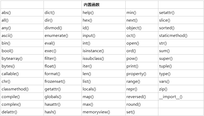The image size is (204, 116).
Task: Select the globals() function entry
Action: [53, 97]
